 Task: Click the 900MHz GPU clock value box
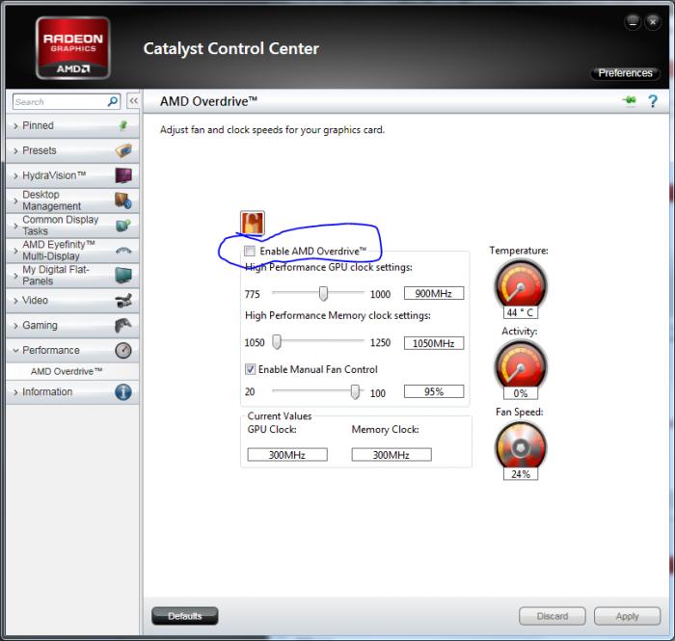[434, 293]
